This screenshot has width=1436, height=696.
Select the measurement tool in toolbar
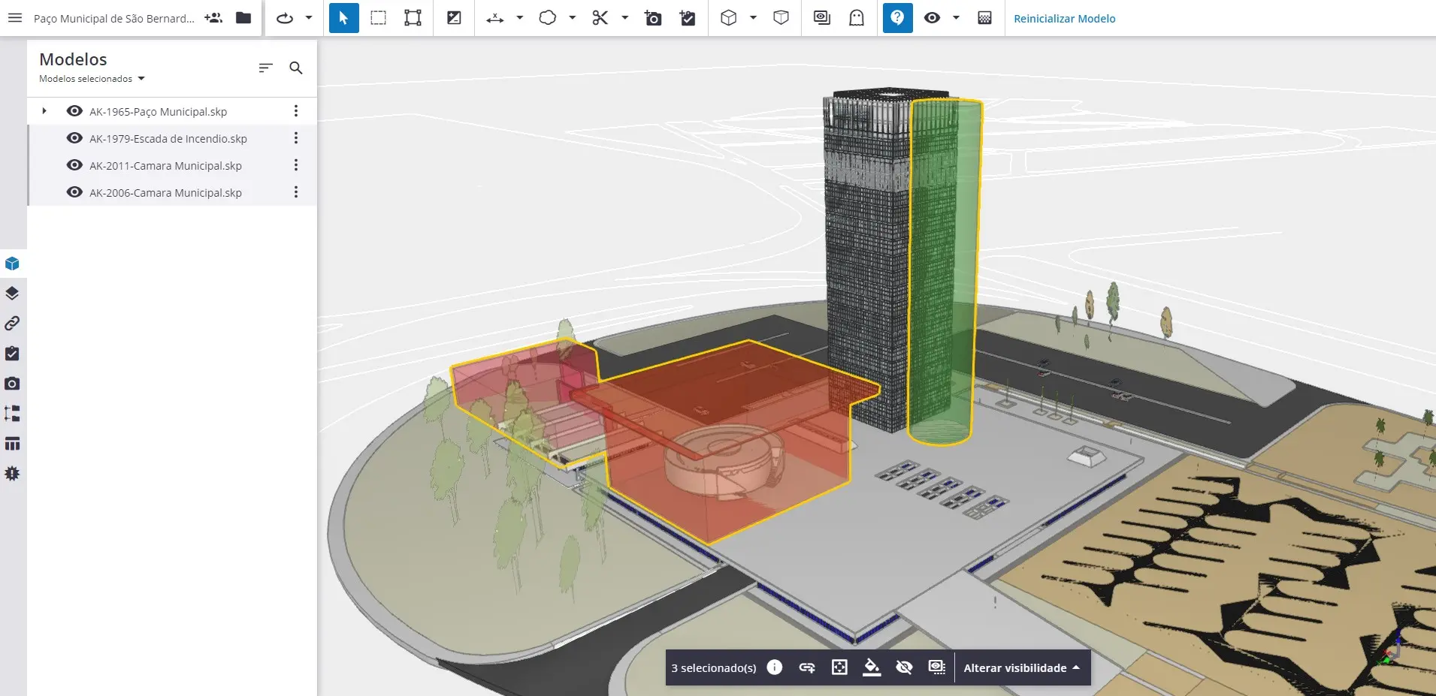click(x=494, y=18)
